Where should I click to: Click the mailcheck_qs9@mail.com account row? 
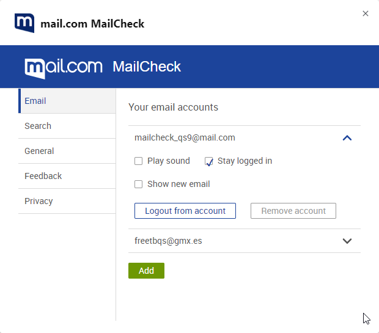pos(185,138)
